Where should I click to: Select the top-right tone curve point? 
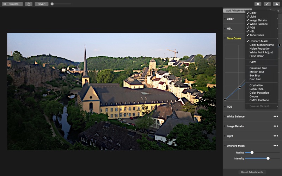point(280,45)
